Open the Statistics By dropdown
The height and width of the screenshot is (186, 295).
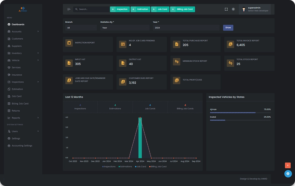pyautogui.click(x=124, y=28)
